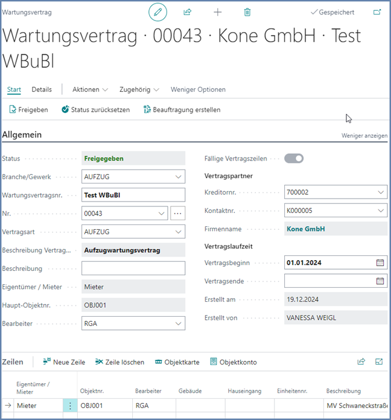Screen dimensions: 391x420
Task: Click the share icon in header
Action: coord(188,12)
